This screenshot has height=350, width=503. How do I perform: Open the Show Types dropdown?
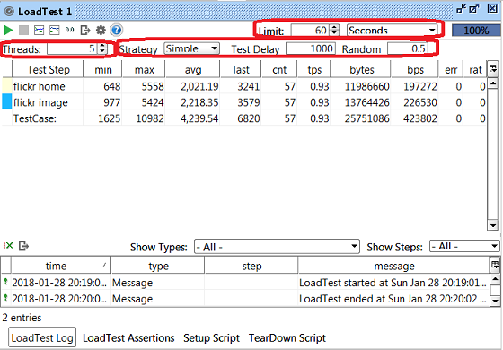click(277, 247)
